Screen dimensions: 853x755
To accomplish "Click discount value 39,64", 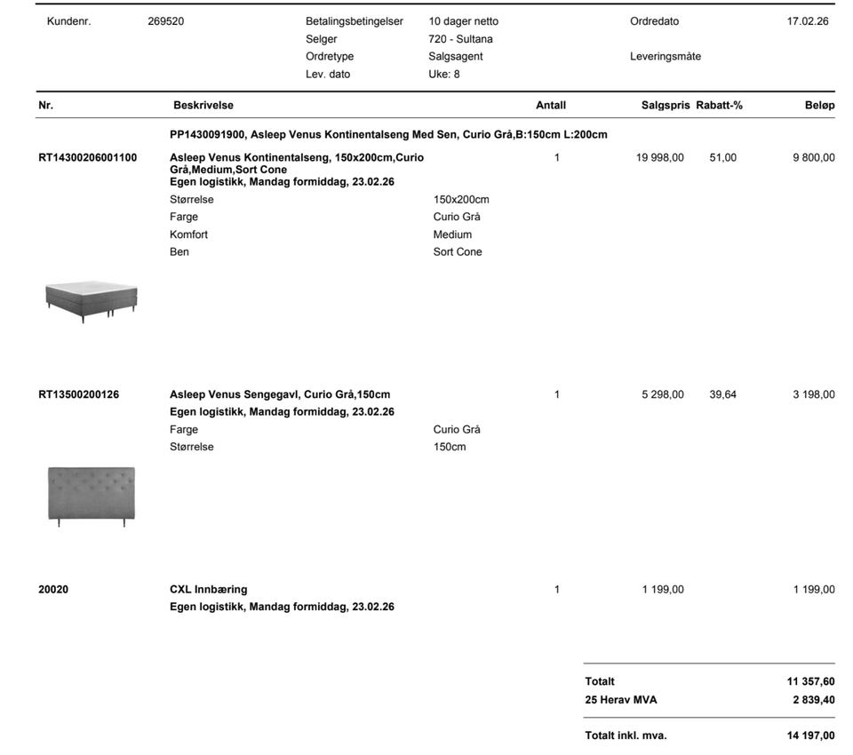I will (723, 394).
